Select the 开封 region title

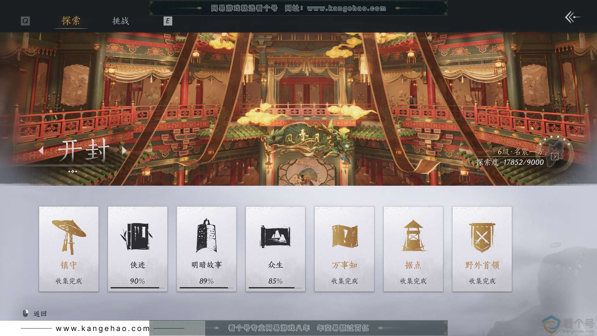point(84,151)
